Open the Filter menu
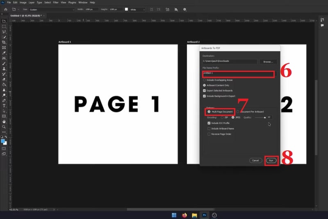 pyautogui.click(x=56, y=2)
